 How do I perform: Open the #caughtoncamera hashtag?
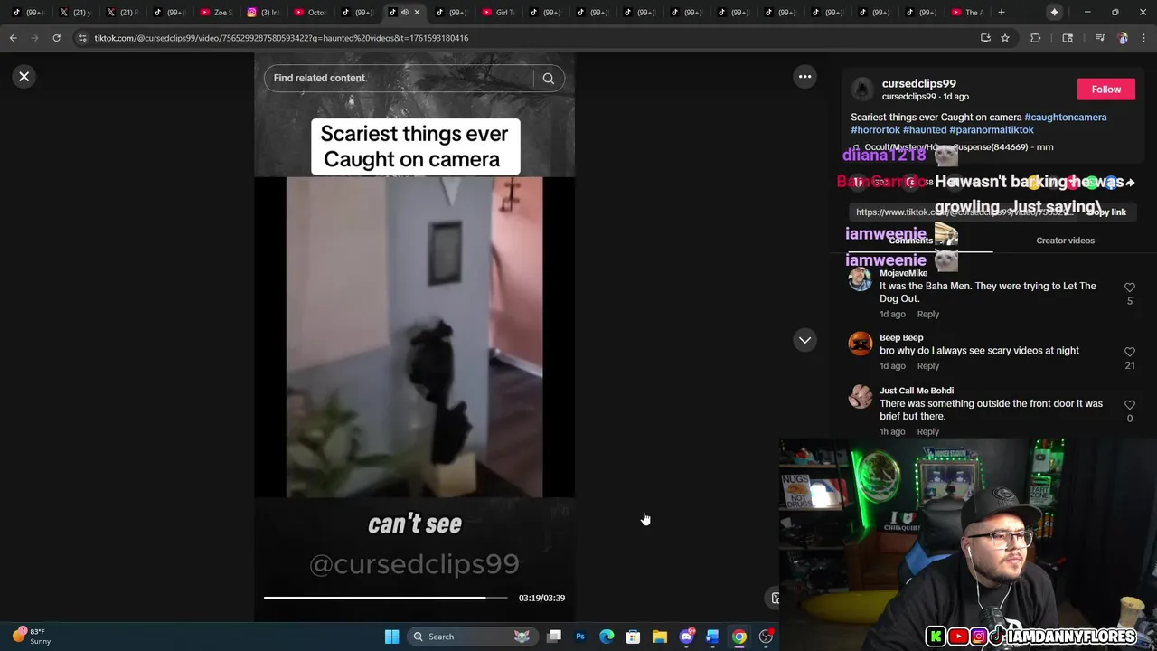[1065, 117]
